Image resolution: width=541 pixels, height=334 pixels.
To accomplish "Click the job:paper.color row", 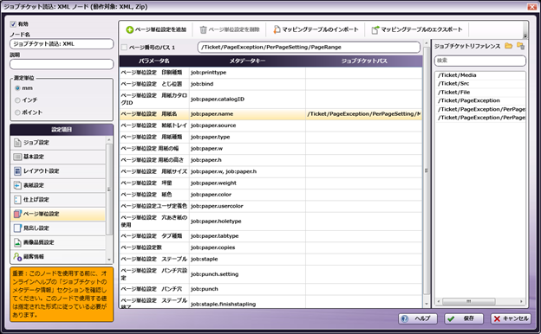I will coord(270,195).
